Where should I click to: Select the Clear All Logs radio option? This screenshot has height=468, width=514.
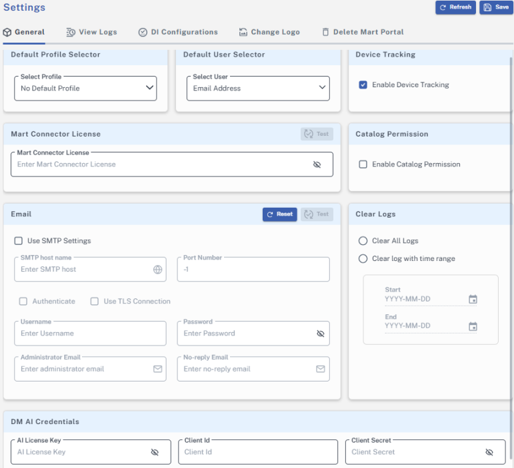(x=363, y=241)
